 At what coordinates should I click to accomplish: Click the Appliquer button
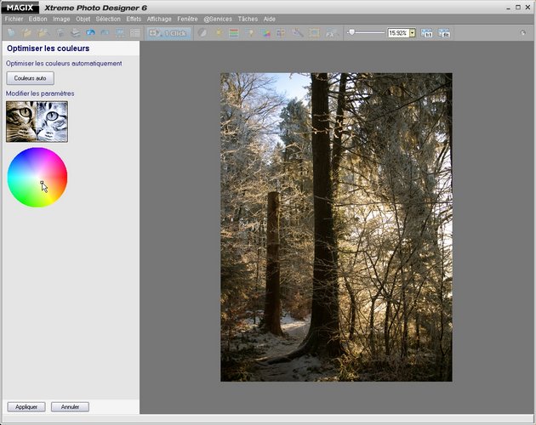26,407
